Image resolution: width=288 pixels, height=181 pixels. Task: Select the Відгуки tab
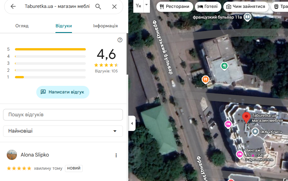(64, 26)
